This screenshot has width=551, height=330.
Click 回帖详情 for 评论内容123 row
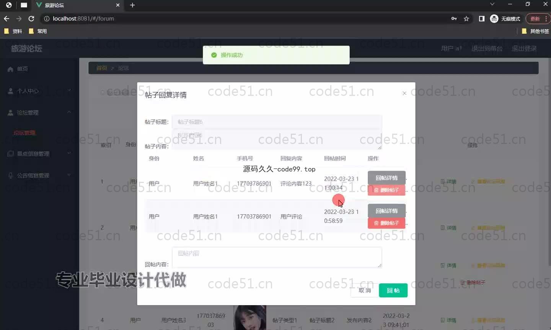click(x=386, y=178)
